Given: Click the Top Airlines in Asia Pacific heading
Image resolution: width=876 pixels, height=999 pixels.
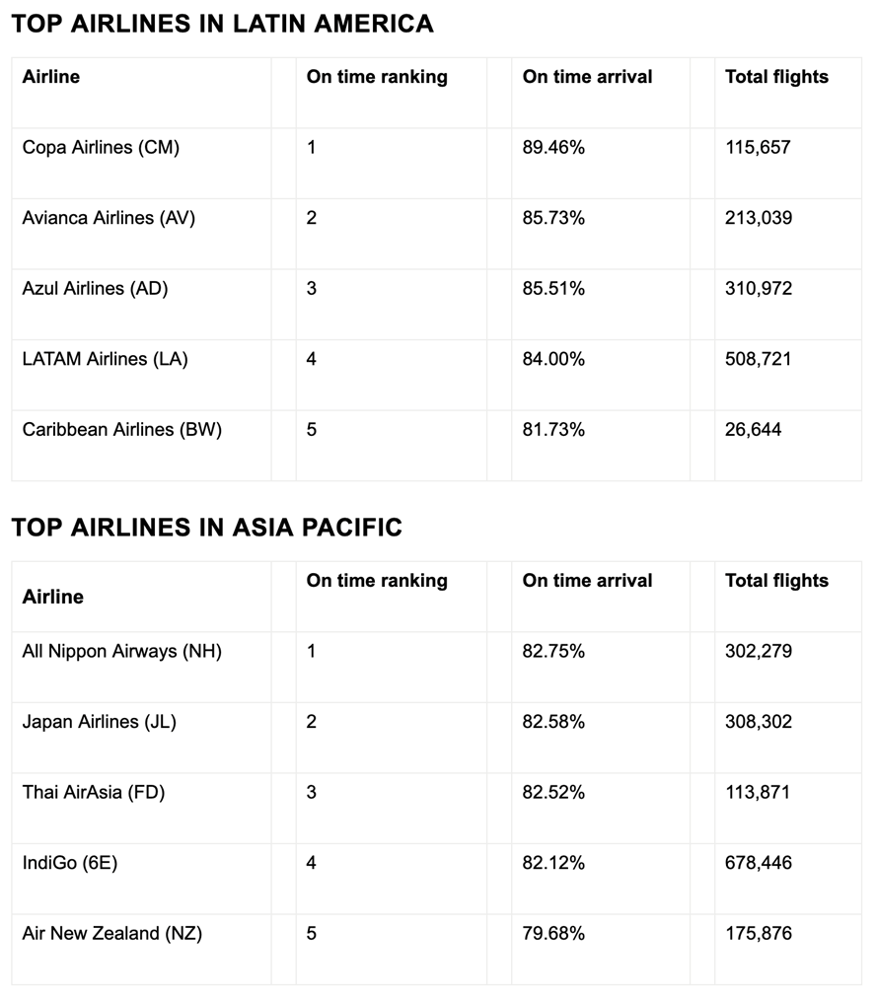Looking at the screenshot, I should 206,528.
